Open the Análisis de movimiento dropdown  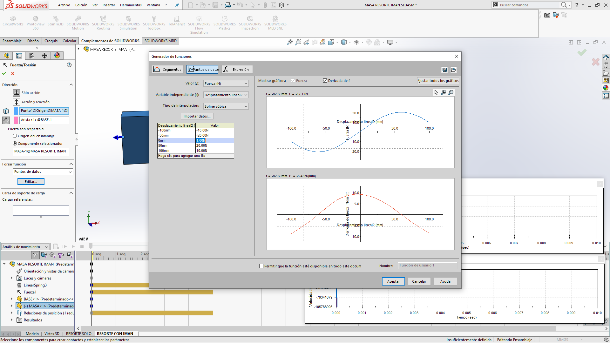25,247
